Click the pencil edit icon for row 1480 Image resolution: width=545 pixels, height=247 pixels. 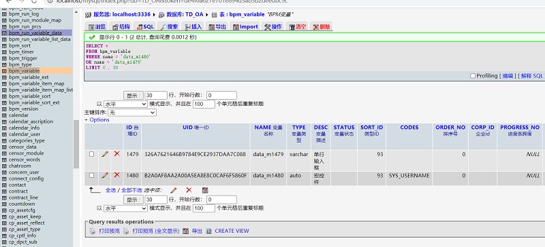coord(105,175)
